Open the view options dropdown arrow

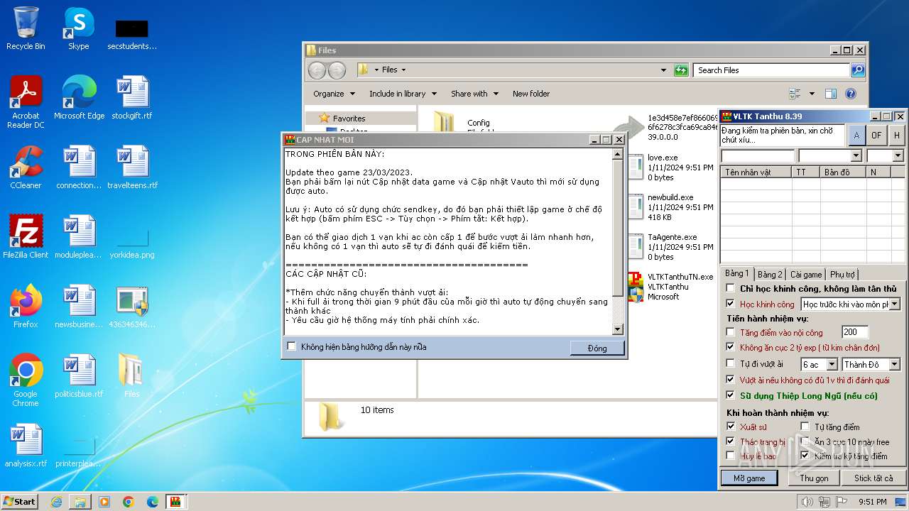pyautogui.click(x=812, y=94)
